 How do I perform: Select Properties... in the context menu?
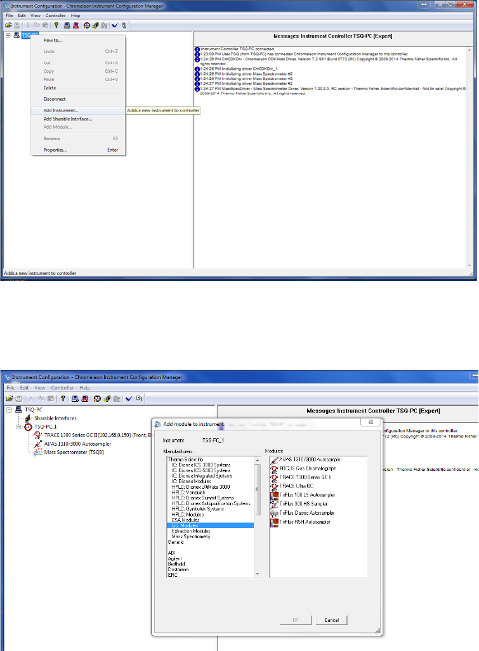(x=77, y=150)
